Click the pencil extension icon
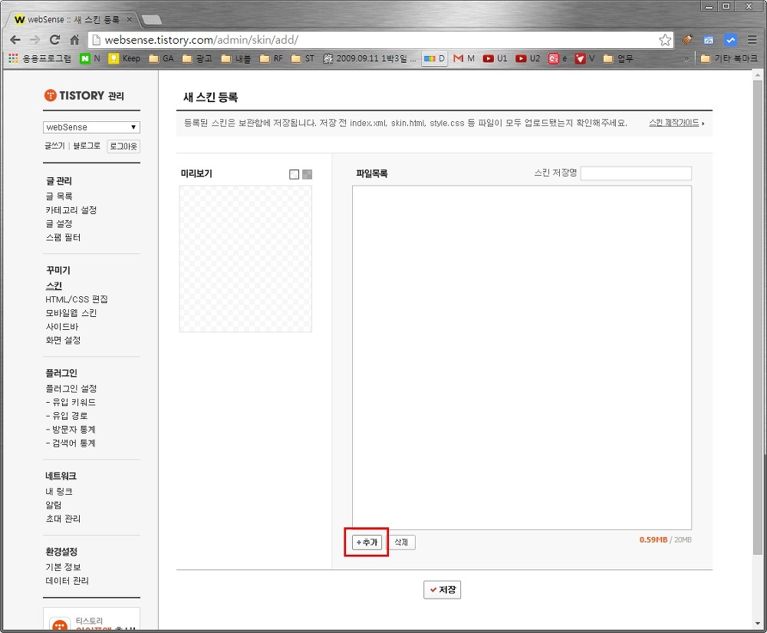 point(687,40)
